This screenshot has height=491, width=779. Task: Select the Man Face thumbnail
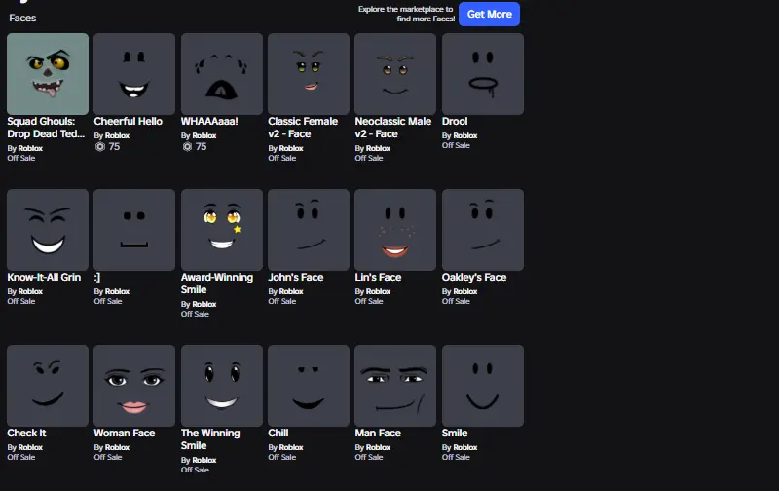click(395, 386)
